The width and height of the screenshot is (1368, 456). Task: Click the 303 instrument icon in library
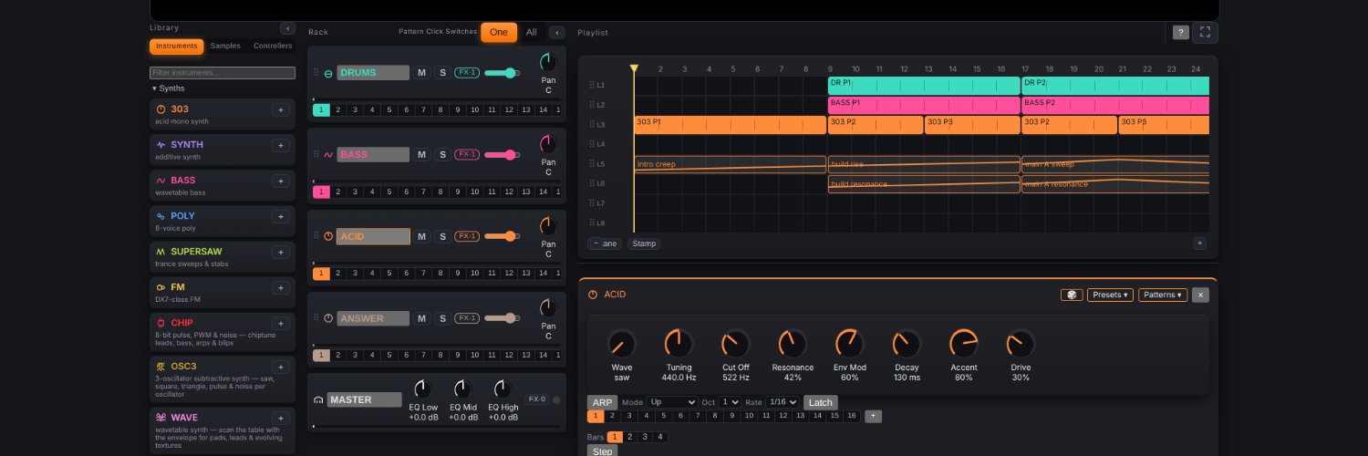161,109
